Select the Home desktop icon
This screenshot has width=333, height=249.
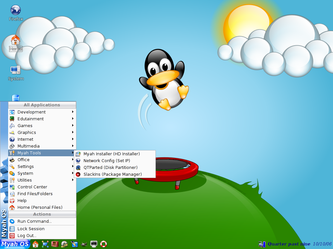click(16, 43)
